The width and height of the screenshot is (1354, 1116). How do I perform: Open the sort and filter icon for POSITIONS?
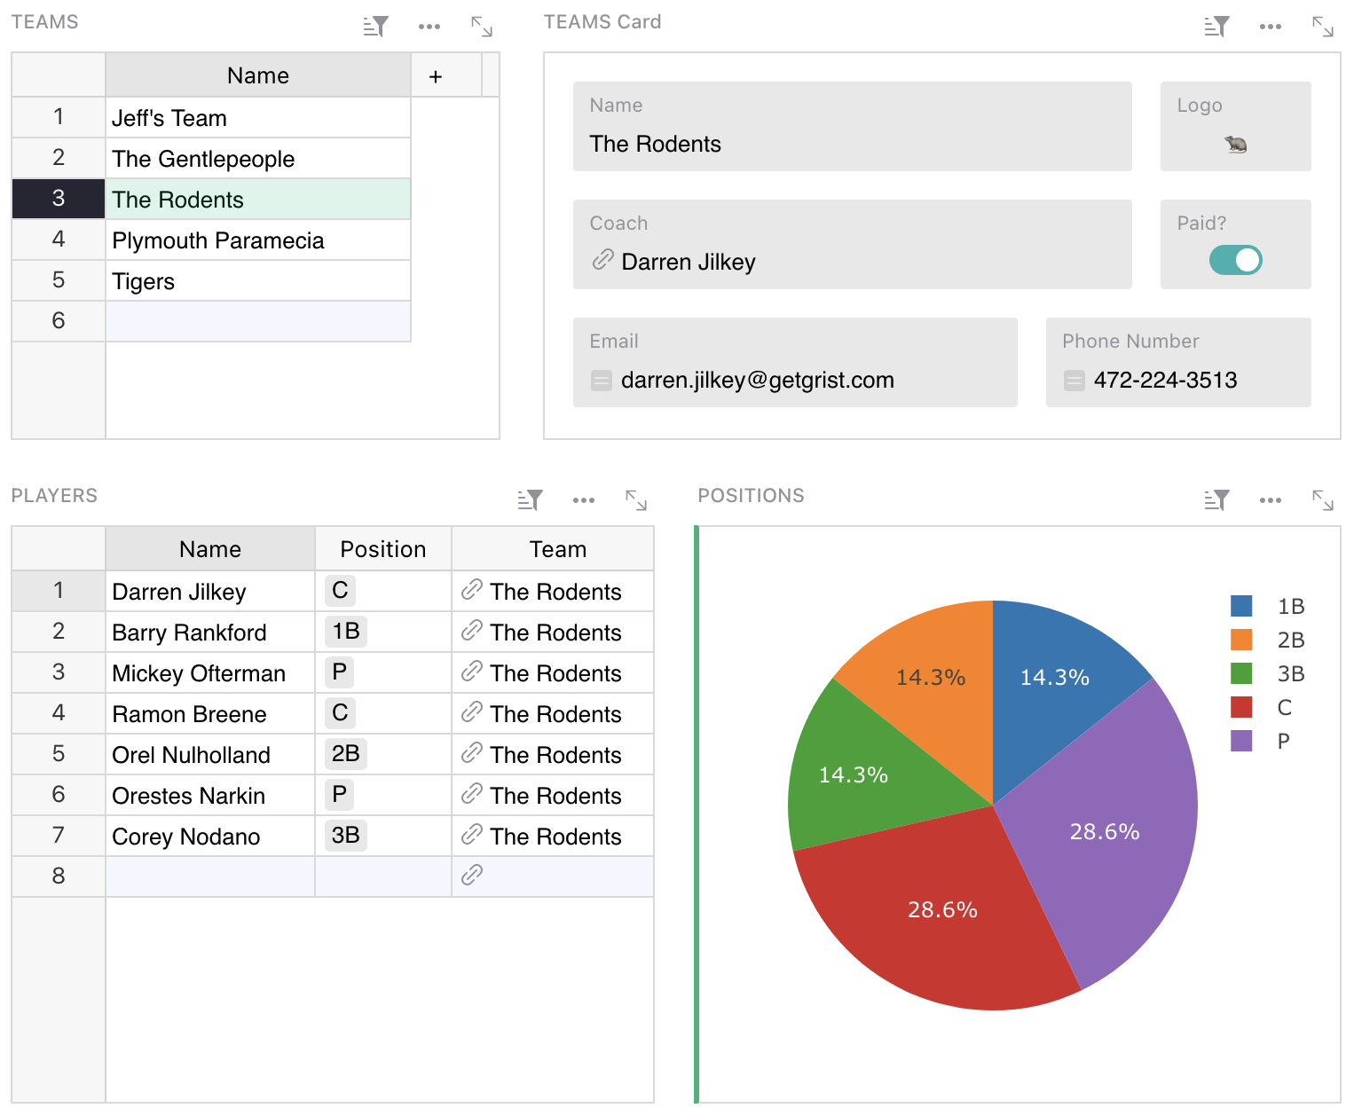point(1216,499)
